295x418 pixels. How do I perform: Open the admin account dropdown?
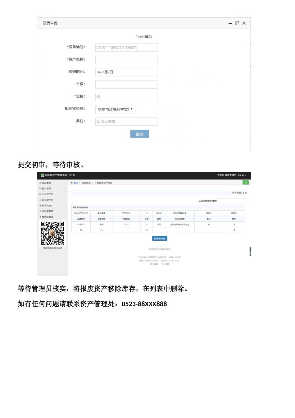click(x=241, y=175)
